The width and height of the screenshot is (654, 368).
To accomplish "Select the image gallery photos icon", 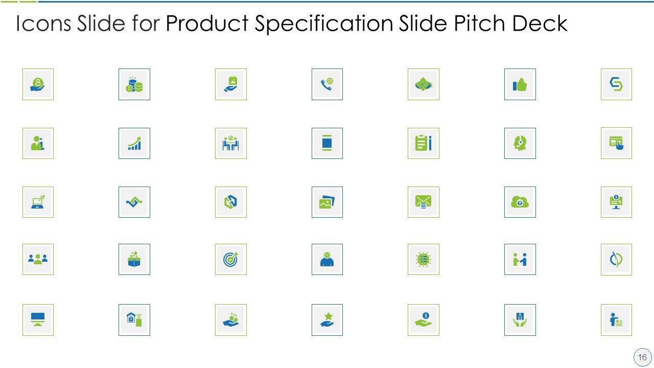I will tap(327, 202).
